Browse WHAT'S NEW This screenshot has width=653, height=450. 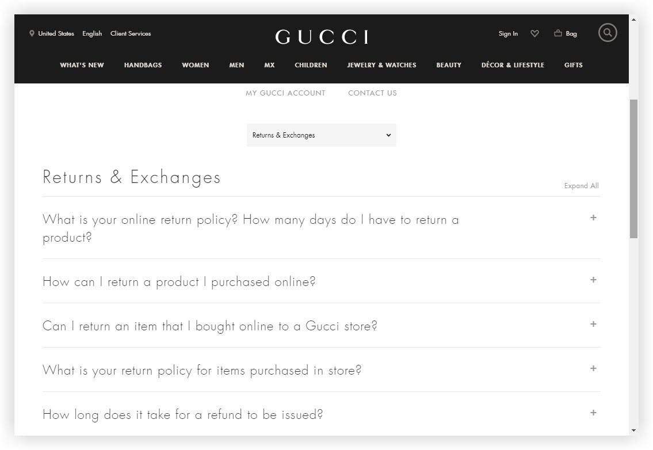[x=82, y=65]
